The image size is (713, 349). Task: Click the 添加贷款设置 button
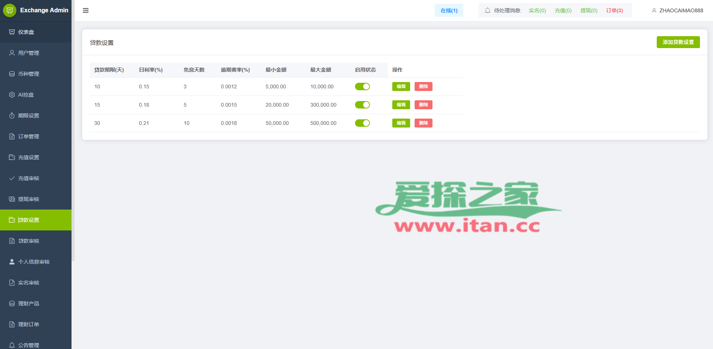[x=678, y=42]
